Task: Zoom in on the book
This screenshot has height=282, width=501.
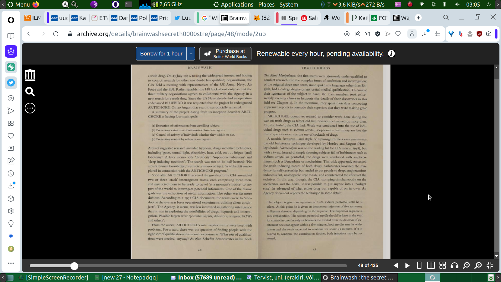Action: click(478, 266)
